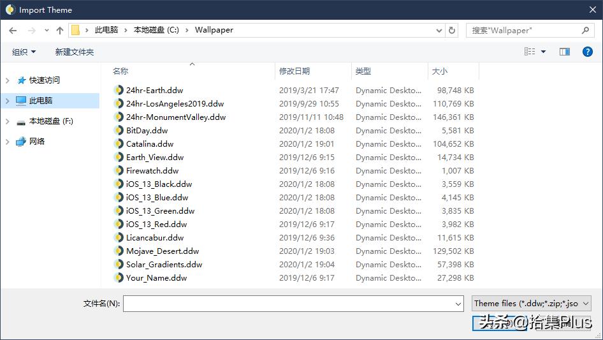
Task: Click the Licancabur.ddw file icon
Action: pyautogui.click(x=119, y=237)
